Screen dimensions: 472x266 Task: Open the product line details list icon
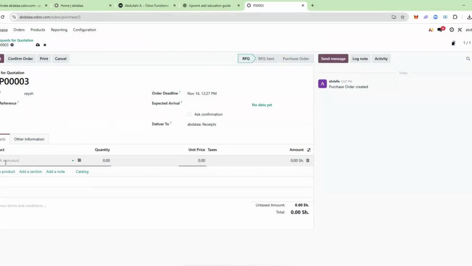pos(79,160)
